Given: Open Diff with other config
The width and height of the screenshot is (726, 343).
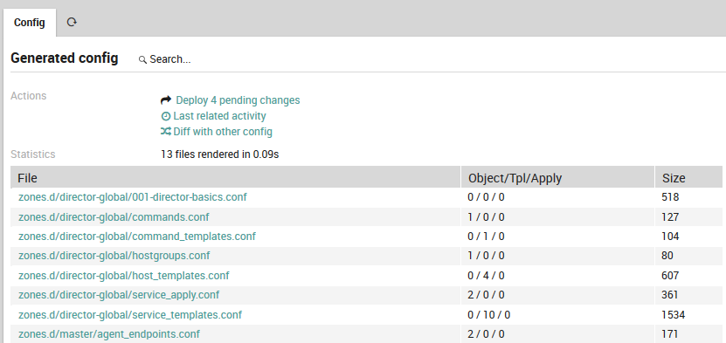Looking at the screenshot, I should [x=223, y=132].
